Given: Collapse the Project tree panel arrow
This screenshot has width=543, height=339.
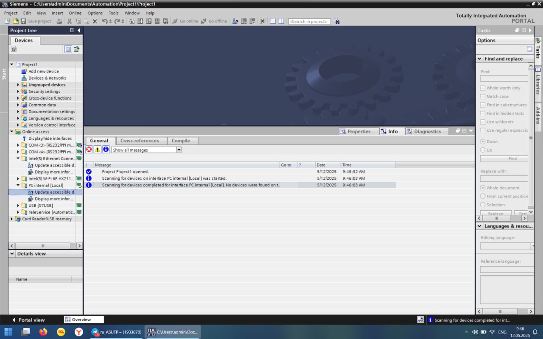Looking at the screenshot, I should (79, 31).
